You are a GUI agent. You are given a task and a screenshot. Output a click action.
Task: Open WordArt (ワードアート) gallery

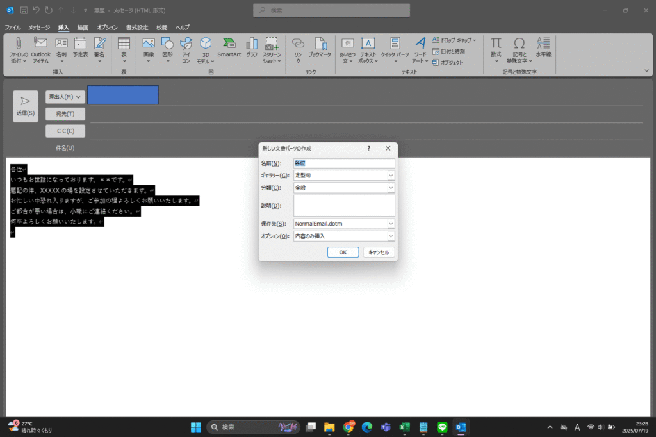coord(420,50)
